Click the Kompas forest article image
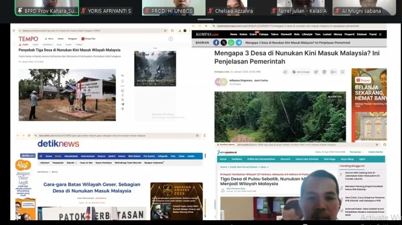The width and height of the screenshot is (402, 225). [x=280, y=117]
